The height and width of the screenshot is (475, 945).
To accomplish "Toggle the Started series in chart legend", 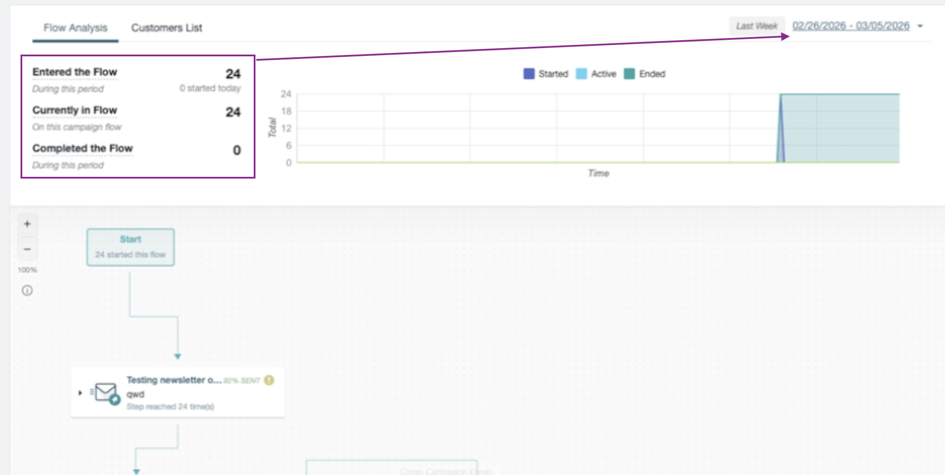I will (x=546, y=74).
